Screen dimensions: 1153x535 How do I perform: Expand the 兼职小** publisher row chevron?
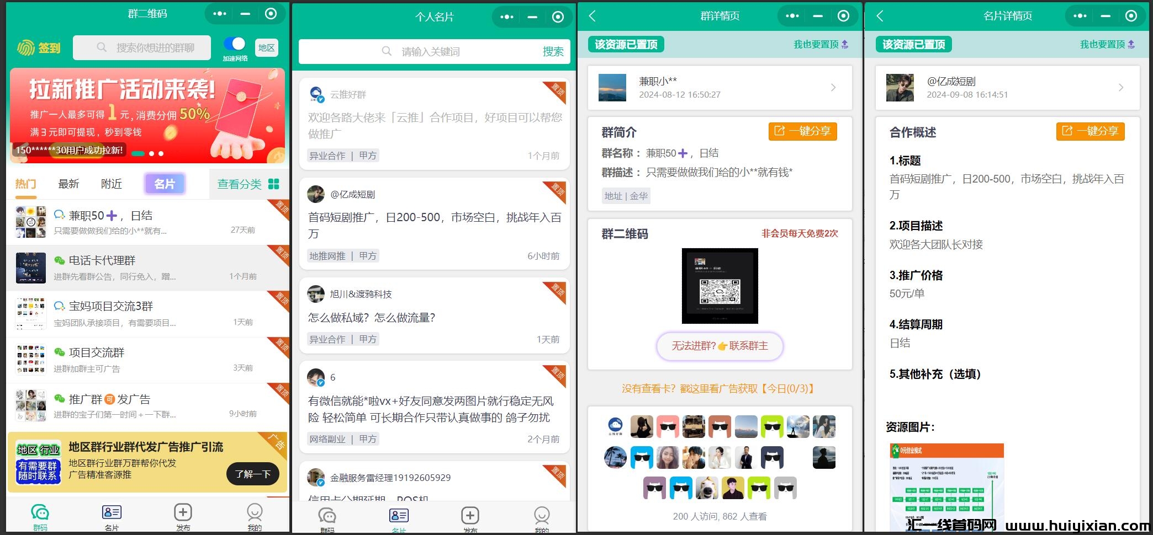point(833,88)
